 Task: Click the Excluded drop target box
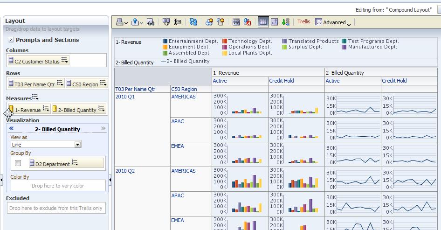(56, 208)
